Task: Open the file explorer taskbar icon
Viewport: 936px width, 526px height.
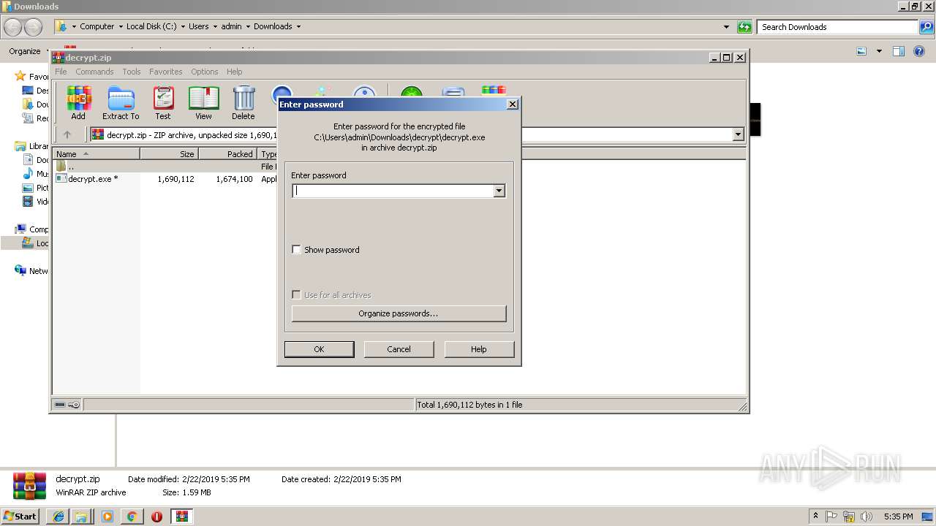Action: [x=81, y=517]
